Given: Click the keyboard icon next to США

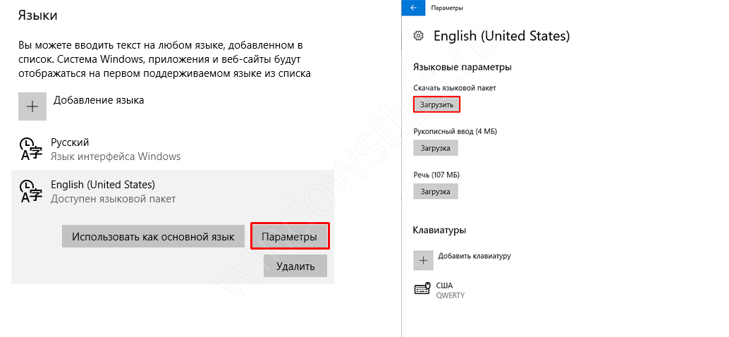Looking at the screenshot, I should (x=423, y=290).
